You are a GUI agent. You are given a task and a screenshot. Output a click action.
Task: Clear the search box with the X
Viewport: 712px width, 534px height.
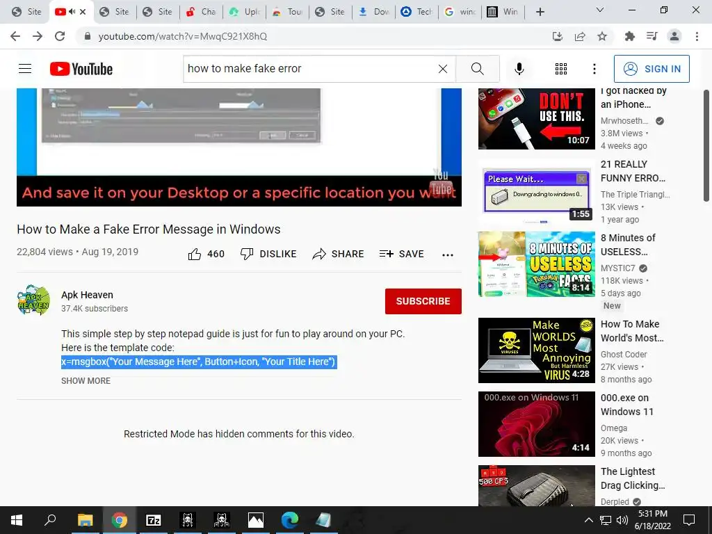point(443,69)
